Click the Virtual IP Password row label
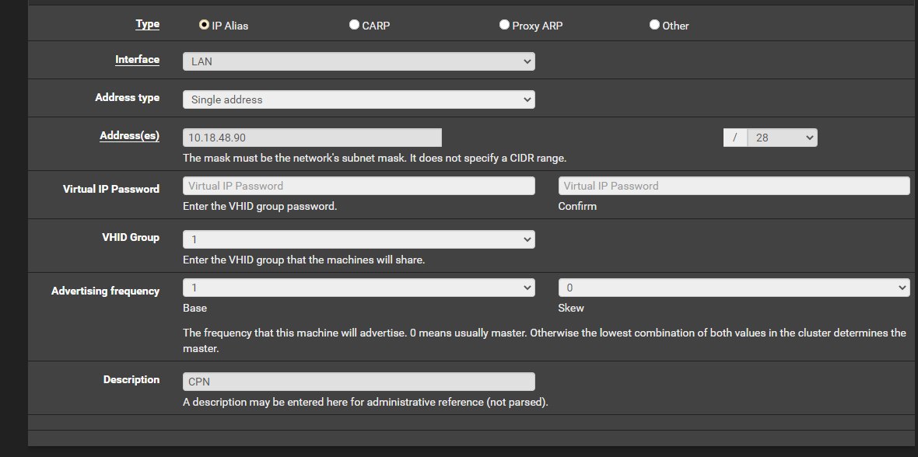Image resolution: width=918 pixels, height=457 pixels. click(x=111, y=189)
